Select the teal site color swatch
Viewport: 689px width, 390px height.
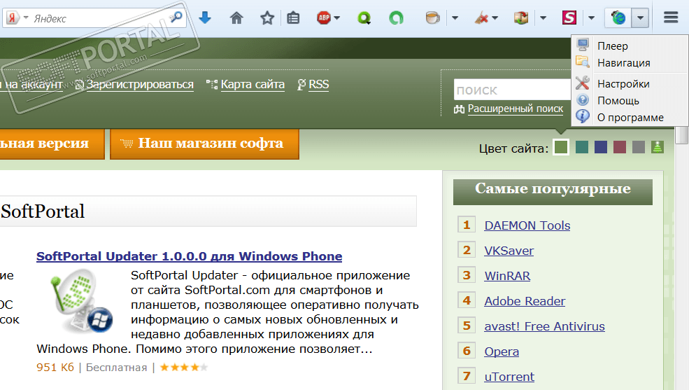pos(582,147)
